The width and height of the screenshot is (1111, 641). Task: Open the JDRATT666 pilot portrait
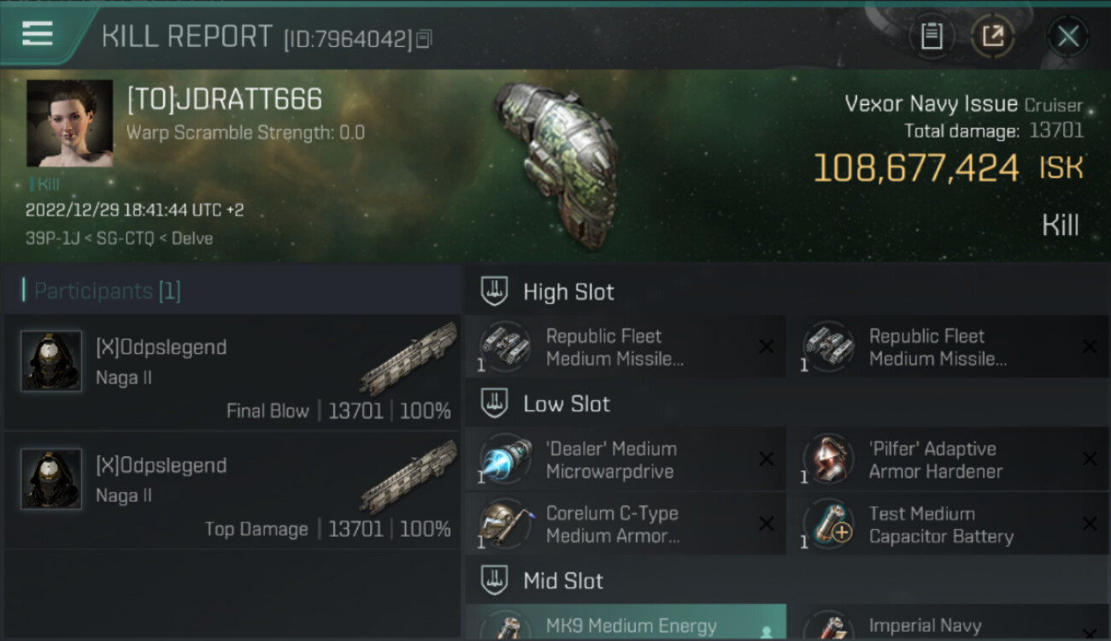click(70, 123)
